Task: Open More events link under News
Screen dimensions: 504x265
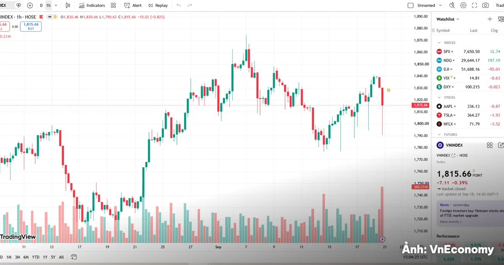Action: [x=451, y=222]
